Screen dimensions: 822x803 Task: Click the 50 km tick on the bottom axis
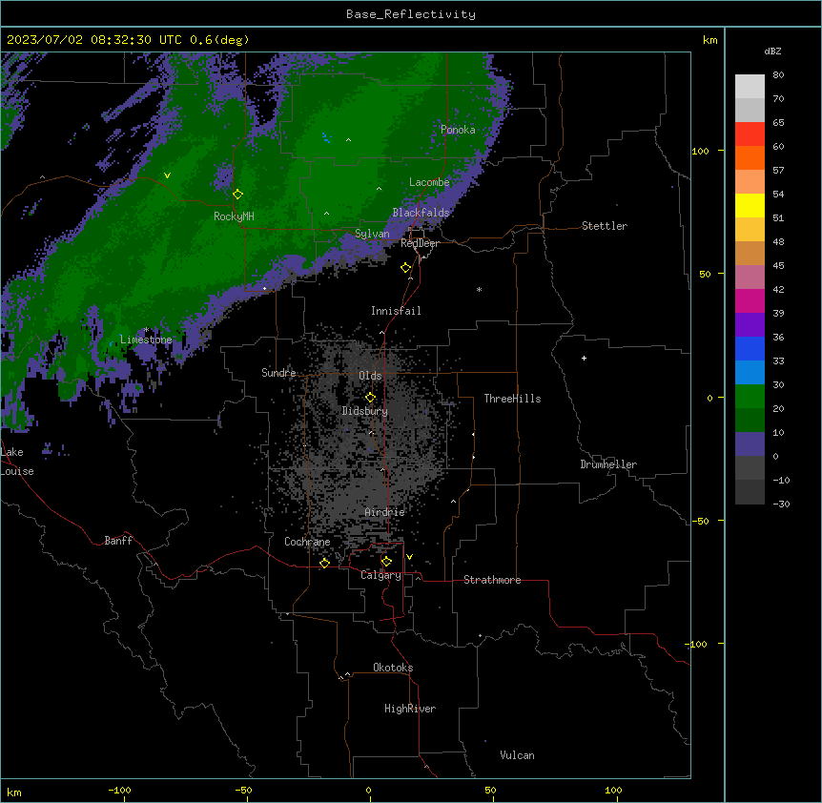(490, 790)
